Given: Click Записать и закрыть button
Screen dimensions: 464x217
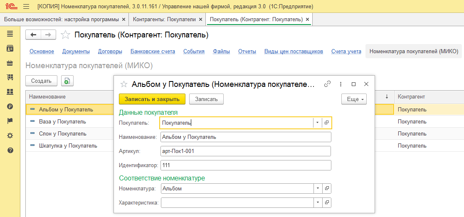Looking at the screenshot, I should point(152,99).
